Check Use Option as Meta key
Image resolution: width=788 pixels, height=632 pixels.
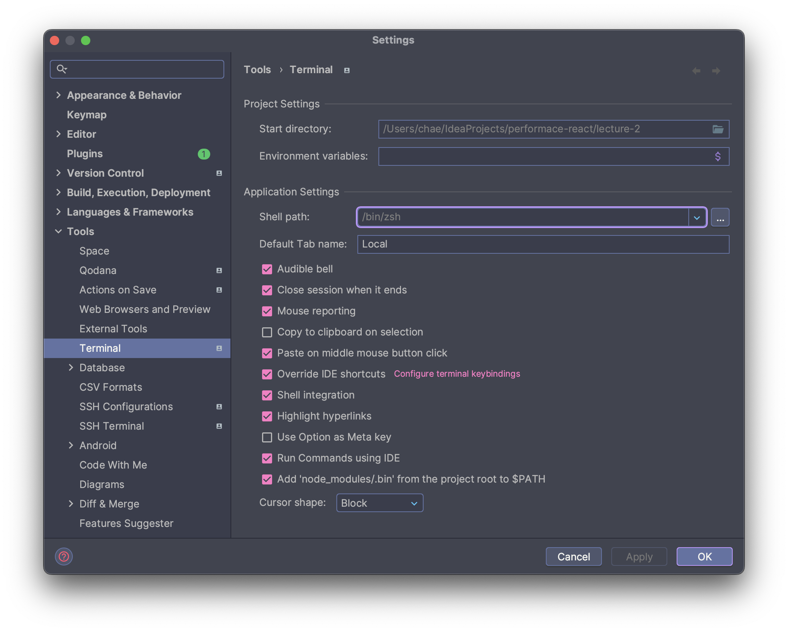pos(267,437)
